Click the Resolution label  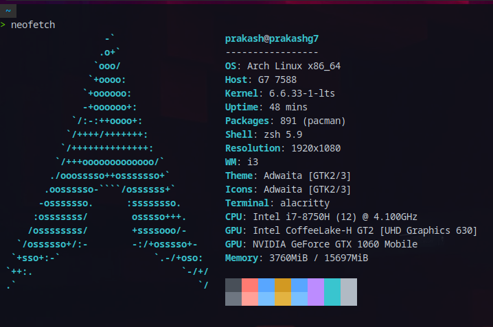click(x=253, y=149)
